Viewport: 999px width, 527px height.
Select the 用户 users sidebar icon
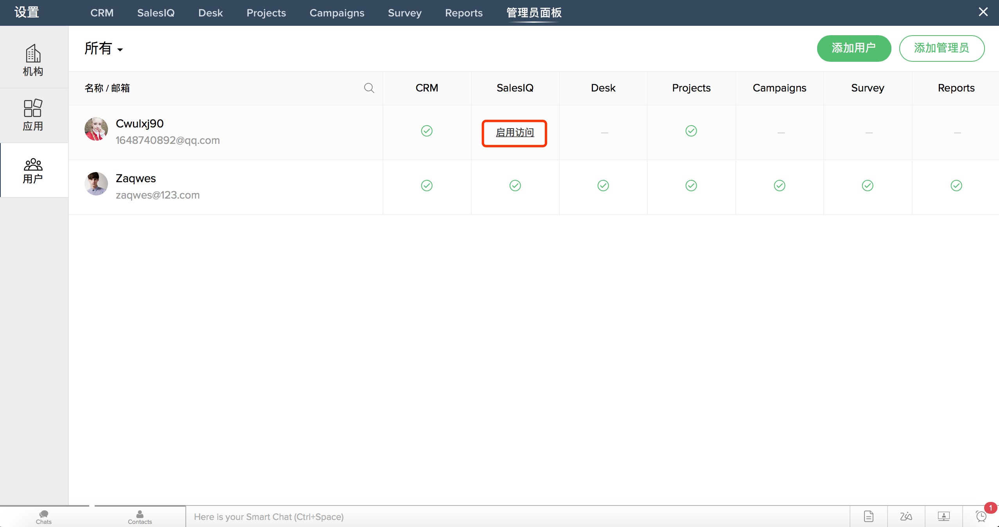coord(33,170)
